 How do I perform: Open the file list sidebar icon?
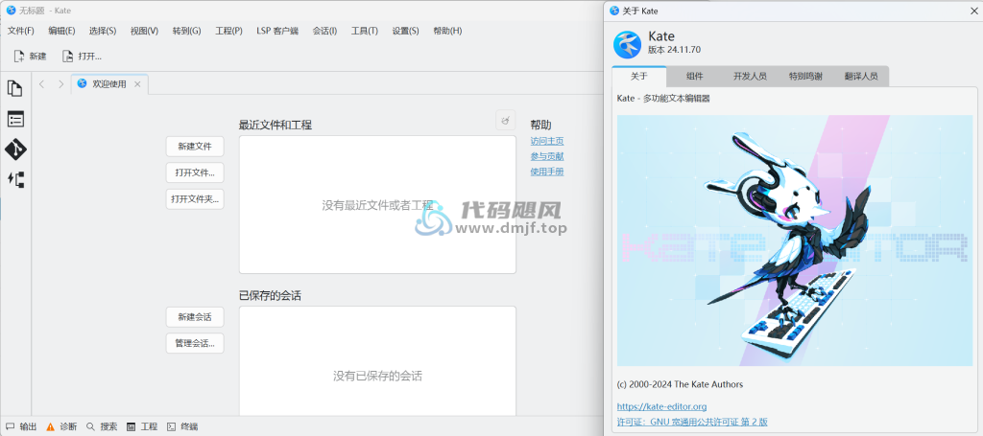[15, 119]
